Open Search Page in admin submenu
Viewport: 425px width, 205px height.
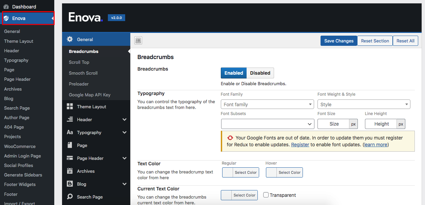click(17, 108)
